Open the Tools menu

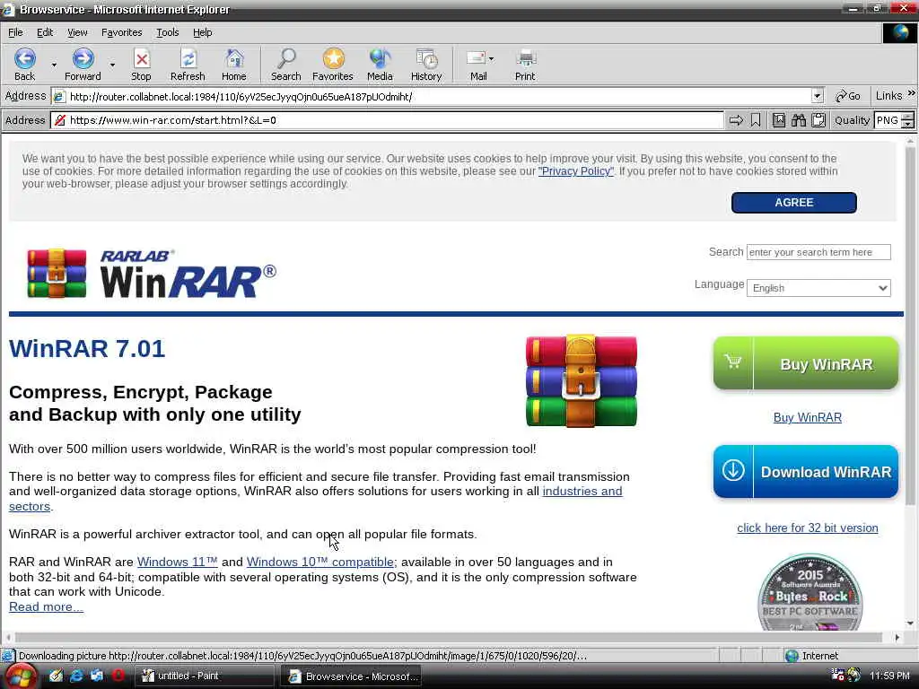pos(167,32)
